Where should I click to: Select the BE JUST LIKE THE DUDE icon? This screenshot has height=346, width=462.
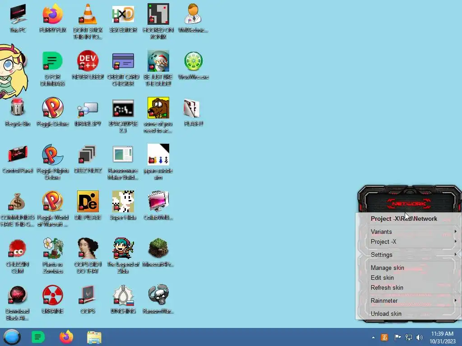pos(158,68)
